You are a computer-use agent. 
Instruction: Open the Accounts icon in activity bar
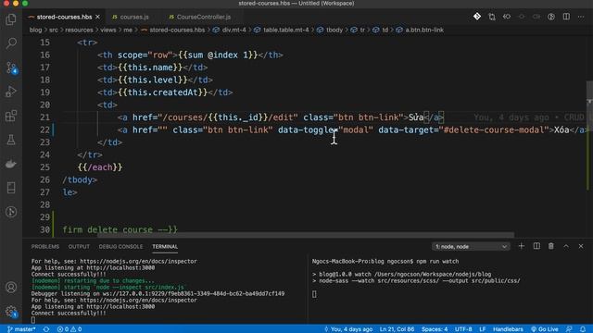[x=11, y=288]
